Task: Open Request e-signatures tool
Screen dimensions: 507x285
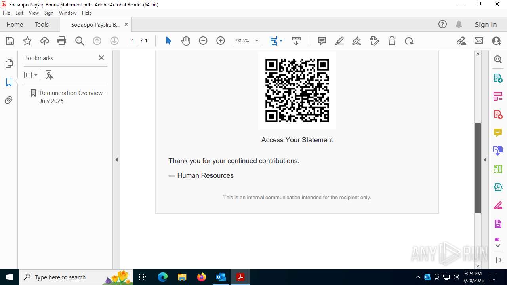Action: tap(374, 41)
